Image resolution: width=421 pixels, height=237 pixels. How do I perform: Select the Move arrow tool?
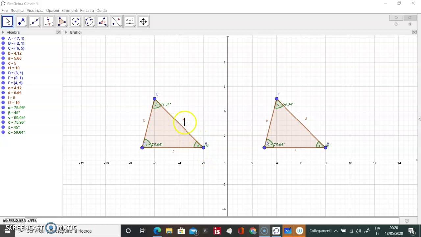[x=8, y=22]
